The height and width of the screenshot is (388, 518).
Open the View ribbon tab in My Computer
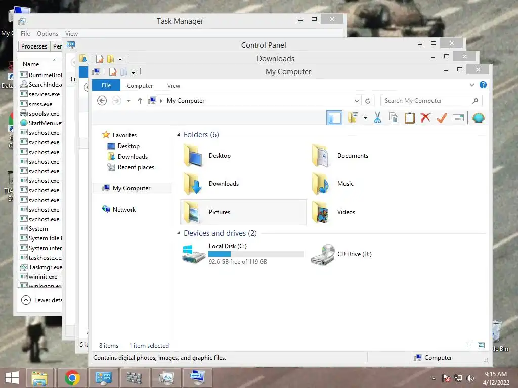pyautogui.click(x=174, y=86)
